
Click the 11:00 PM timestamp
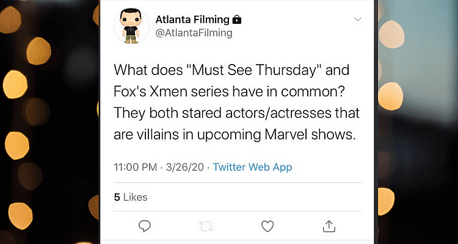click(x=136, y=167)
